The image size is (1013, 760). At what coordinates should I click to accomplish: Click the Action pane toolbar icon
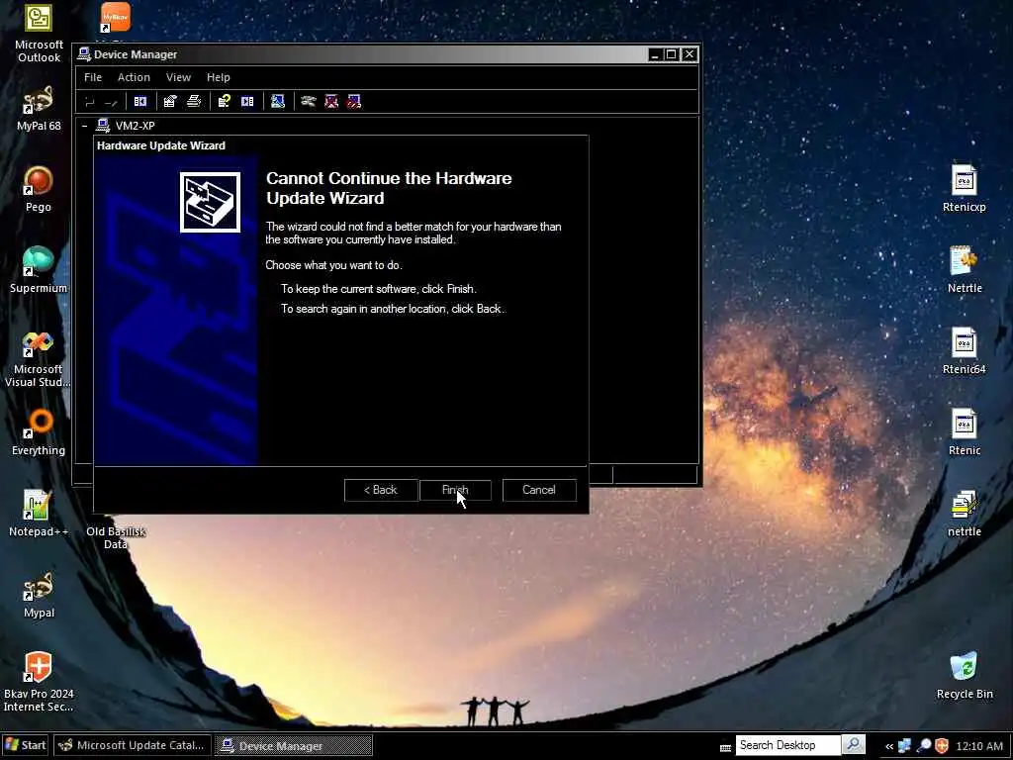click(x=247, y=102)
